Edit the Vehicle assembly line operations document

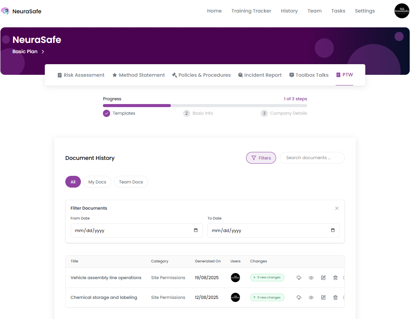pyautogui.click(x=323, y=278)
